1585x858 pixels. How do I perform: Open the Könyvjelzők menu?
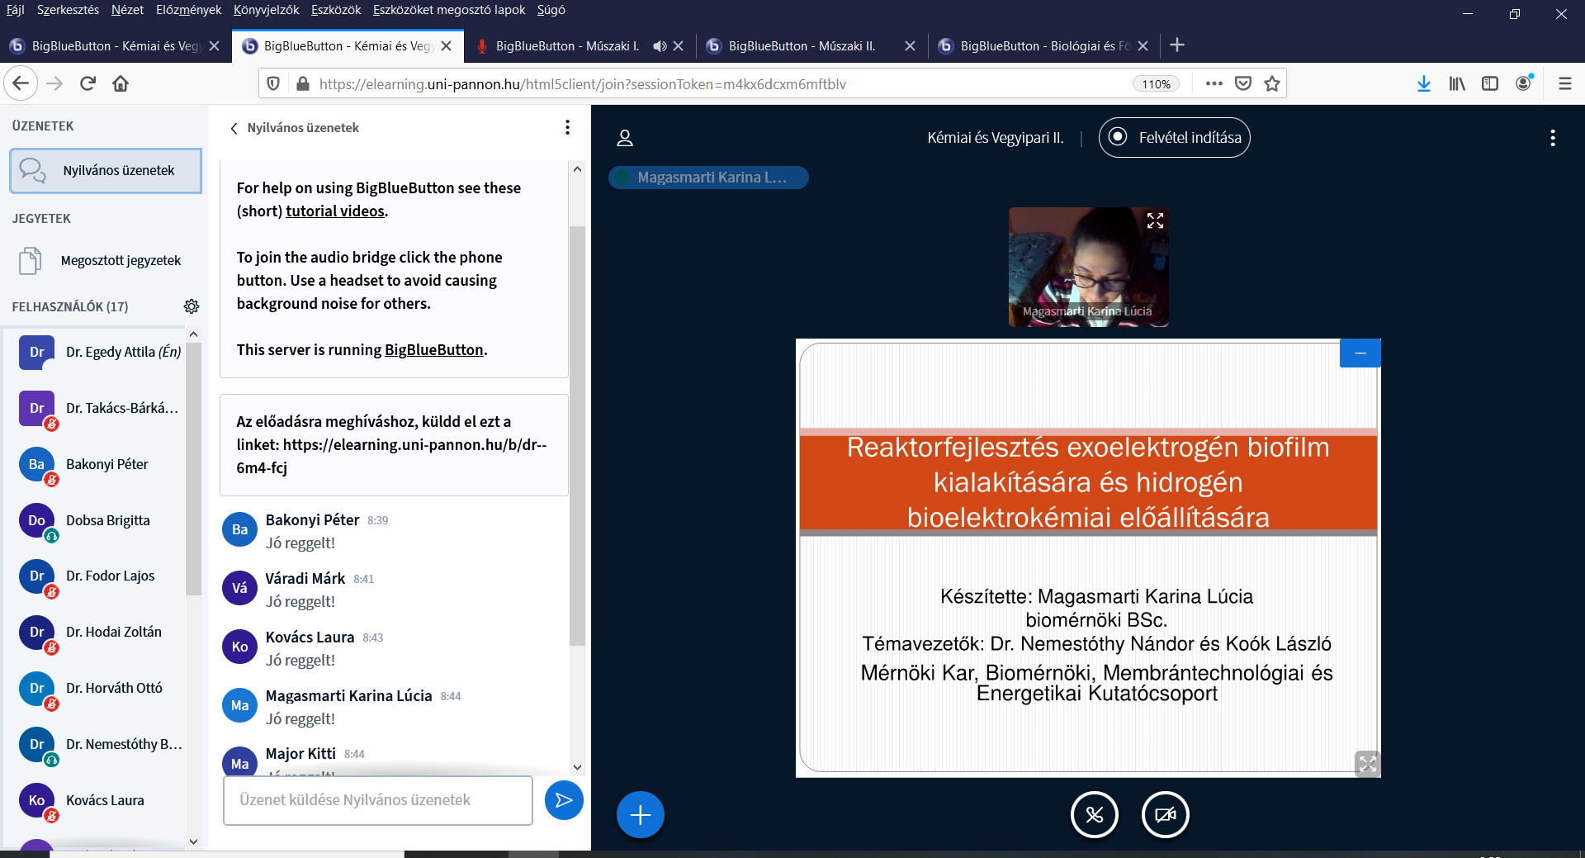click(x=266, y=10)
